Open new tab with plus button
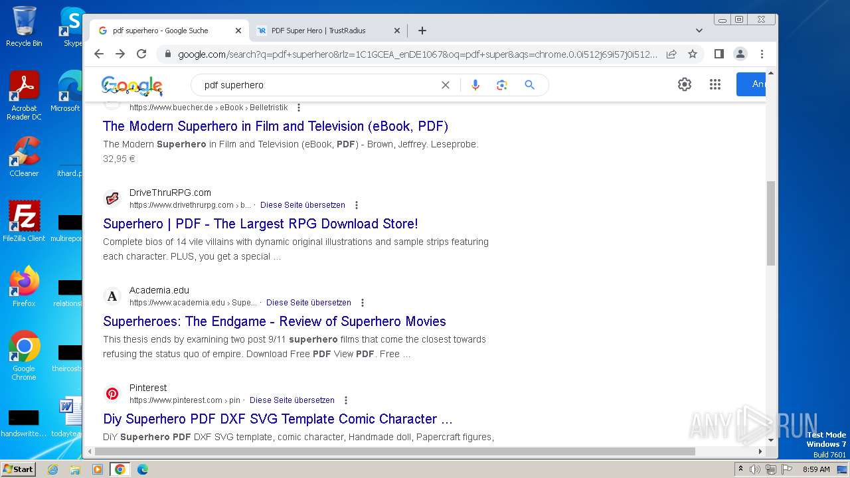 (x=422, y=31)
